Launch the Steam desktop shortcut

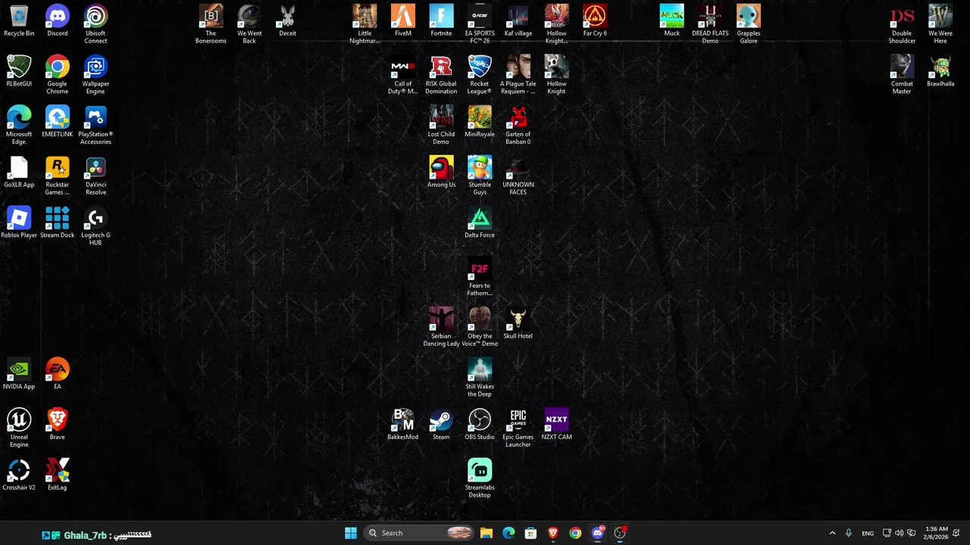[441, 425]
